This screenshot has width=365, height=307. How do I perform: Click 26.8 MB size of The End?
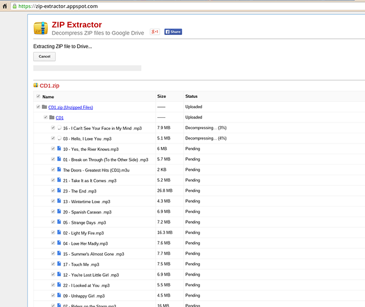pos(165,191)
